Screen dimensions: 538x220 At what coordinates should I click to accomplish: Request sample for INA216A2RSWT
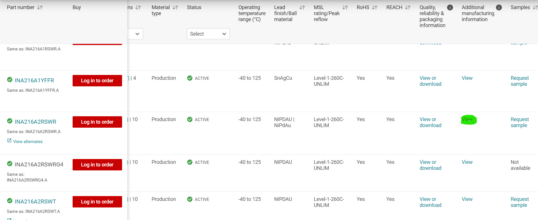coord(520,202)
